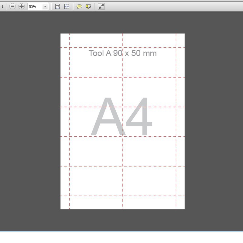Image resolution: width=243 pixels, height=243 pixels.
Task: Click the zoom out minus button
Action: tap(12, 6)
